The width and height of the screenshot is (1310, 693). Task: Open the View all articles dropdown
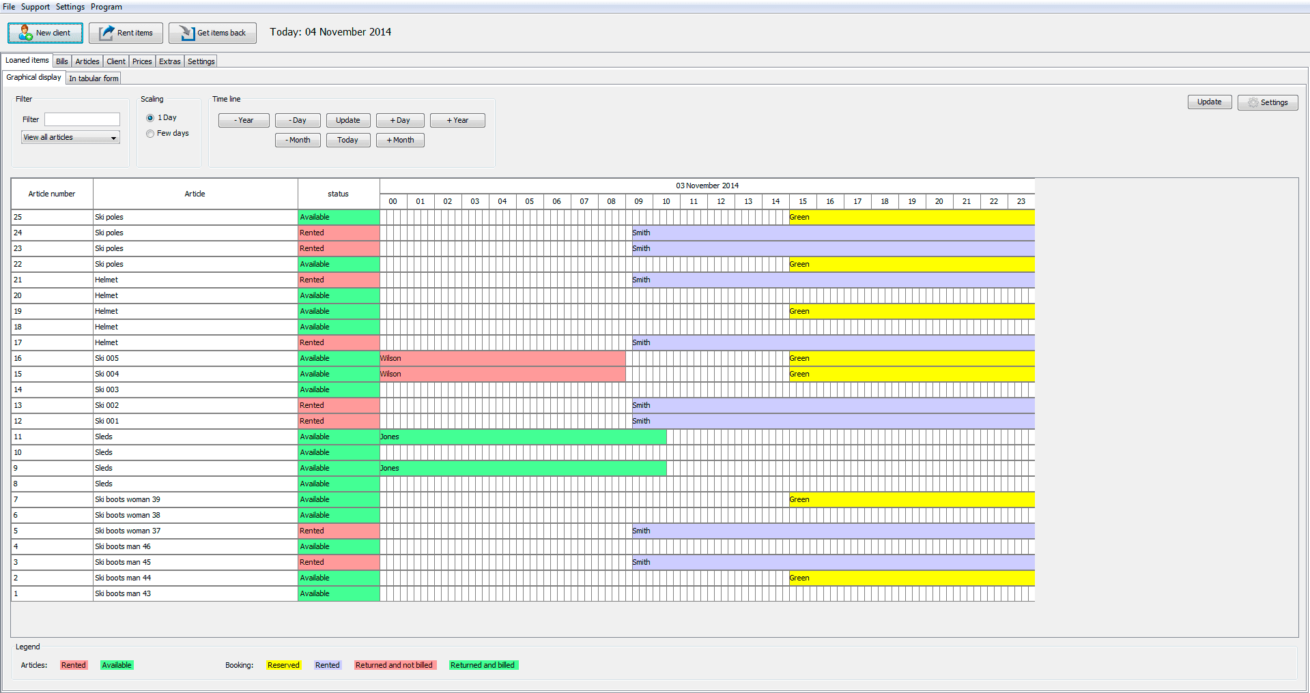[x=71, y=138]
